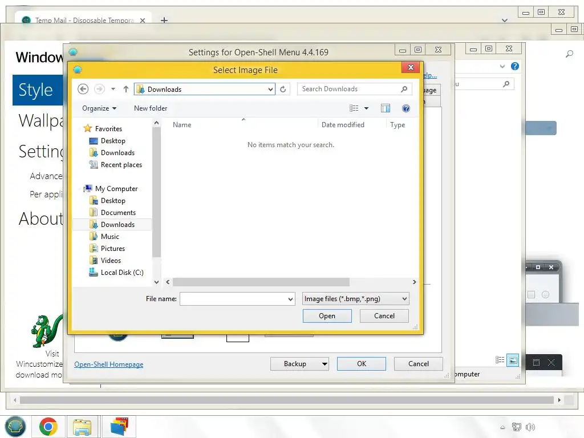Select Favorites in navigation tree
Screen dimensions: 584x438
click(108, 128)
